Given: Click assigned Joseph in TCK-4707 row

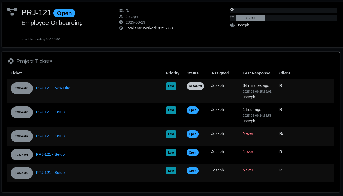Looking at the screenshot, I should pos(218,133).
